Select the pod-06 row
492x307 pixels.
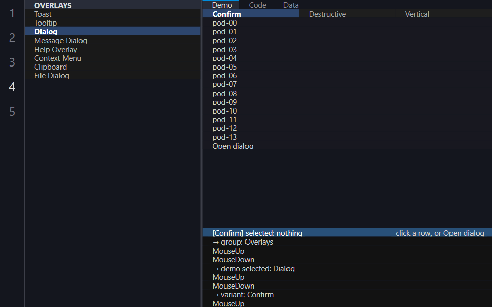point(347,76)
